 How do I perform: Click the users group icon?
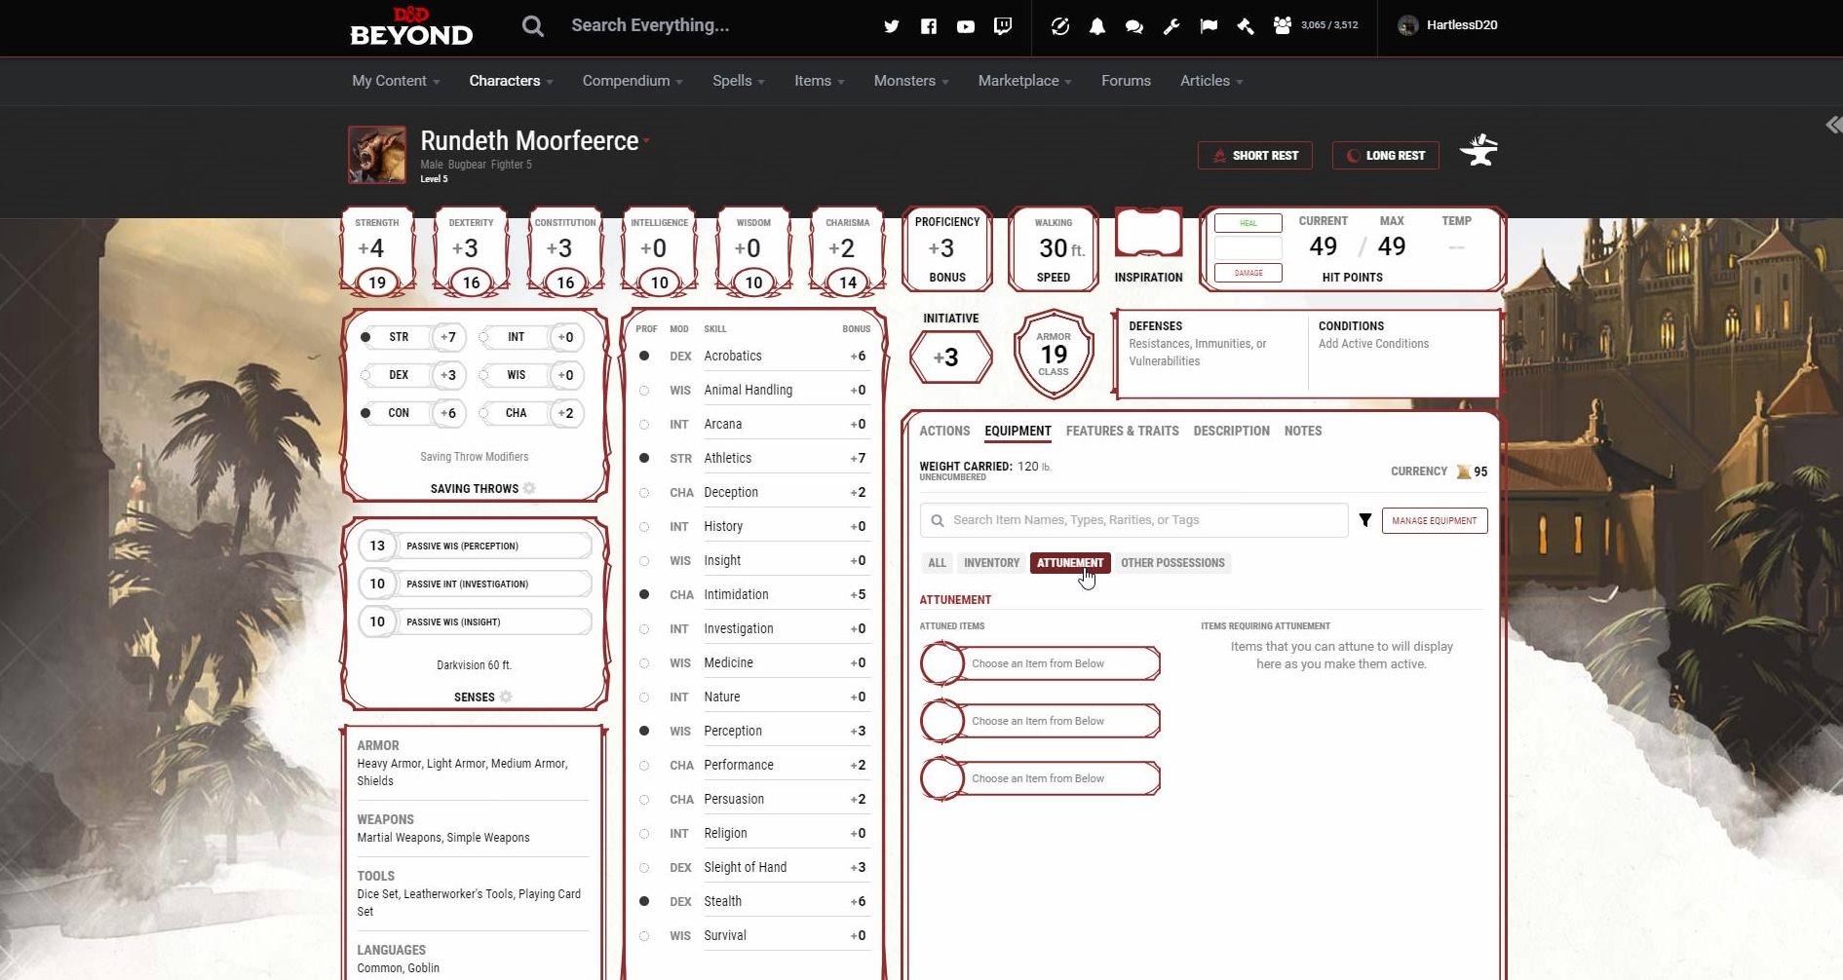click(x=1283, y=25)
